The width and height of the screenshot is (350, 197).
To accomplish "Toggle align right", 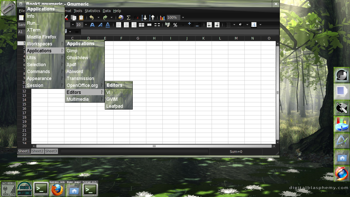I will pos(134,25).
